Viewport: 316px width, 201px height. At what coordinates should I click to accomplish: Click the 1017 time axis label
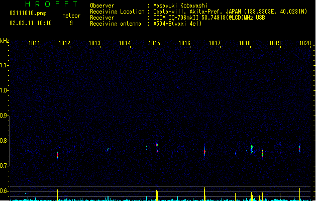click(215, 43)
